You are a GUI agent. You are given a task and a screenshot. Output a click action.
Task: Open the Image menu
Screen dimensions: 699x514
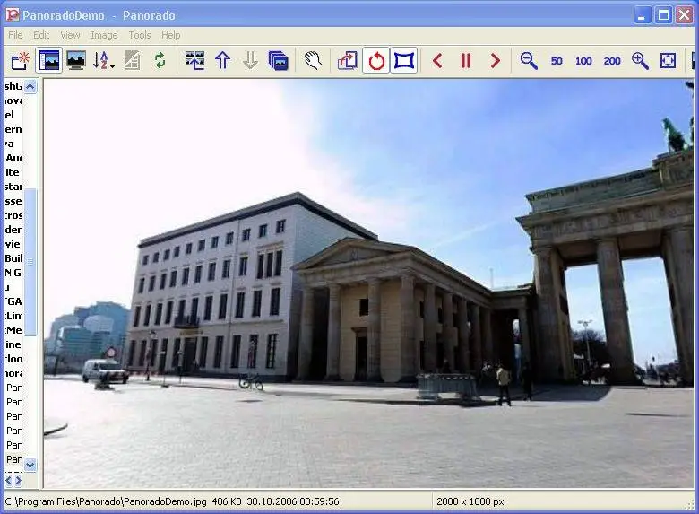(x=104, y=35)
